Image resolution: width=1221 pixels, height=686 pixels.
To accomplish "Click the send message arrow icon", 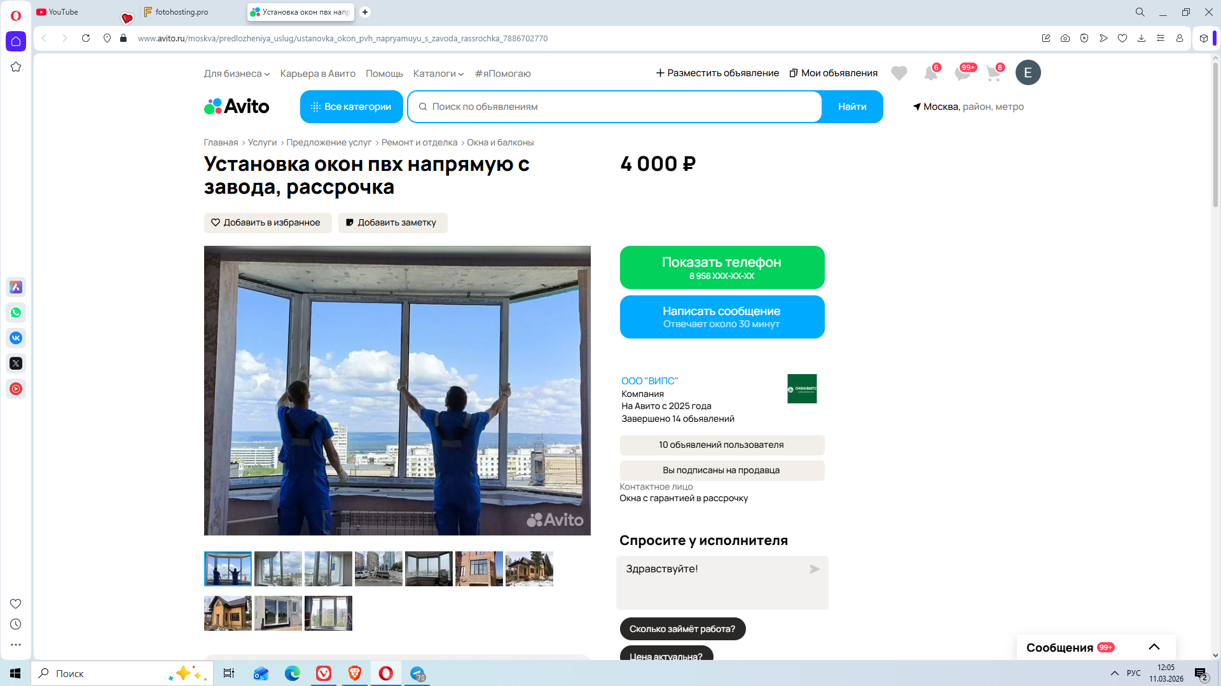I will pos(814,569).
